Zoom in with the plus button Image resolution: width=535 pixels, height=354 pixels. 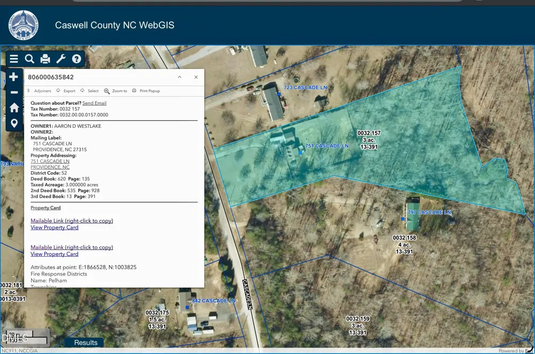point(14,77)
